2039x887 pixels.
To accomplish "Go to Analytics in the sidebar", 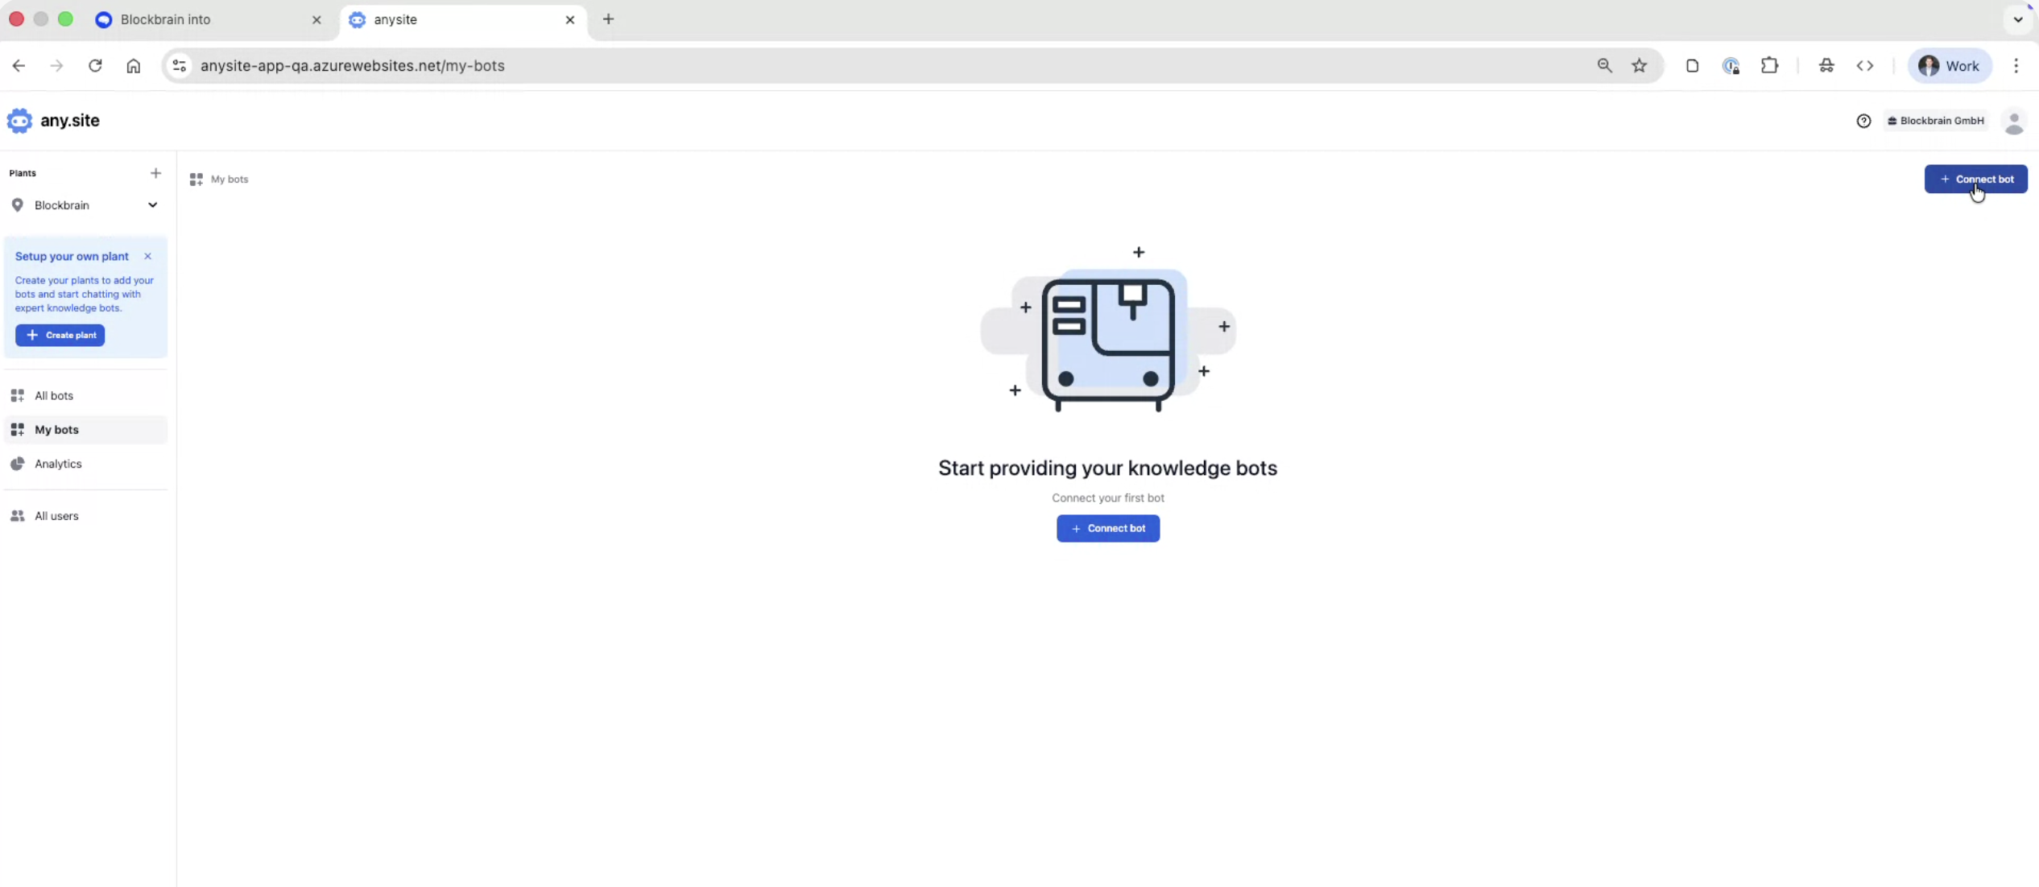I will point(58,464).
